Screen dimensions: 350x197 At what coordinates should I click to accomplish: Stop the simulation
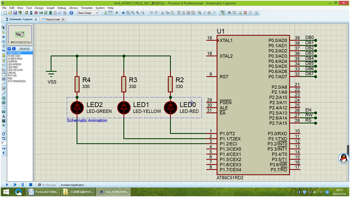(x=31, y=185)
